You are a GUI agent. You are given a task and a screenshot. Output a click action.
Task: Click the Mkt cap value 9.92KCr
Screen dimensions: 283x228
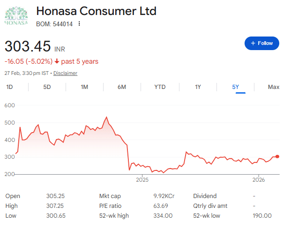[164, 196]
